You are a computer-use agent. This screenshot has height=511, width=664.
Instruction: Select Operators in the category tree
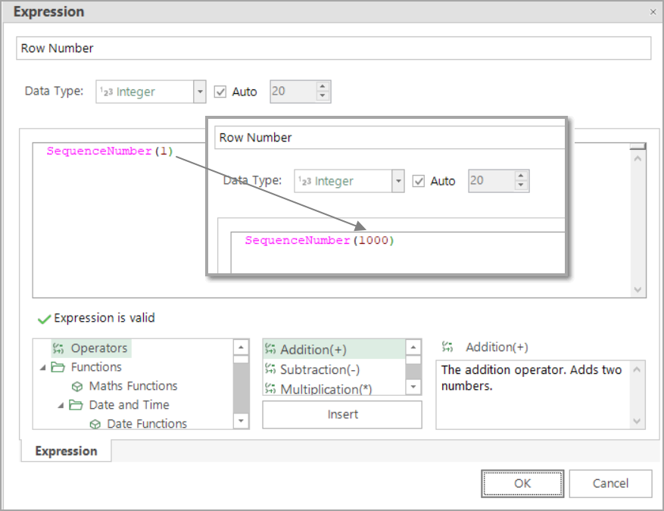pyautogui.click(x=98, y=348)
